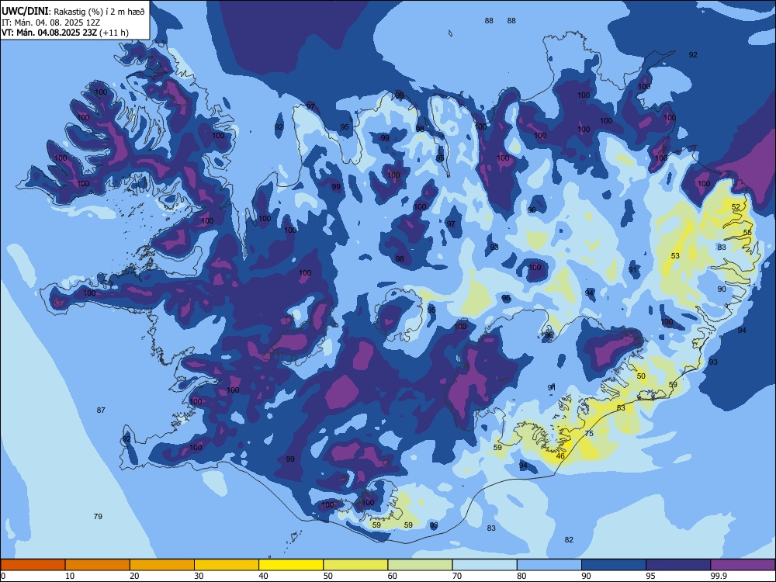Click the map value 87 over the ocean
The image size is (776, 582).
[101, 411]
